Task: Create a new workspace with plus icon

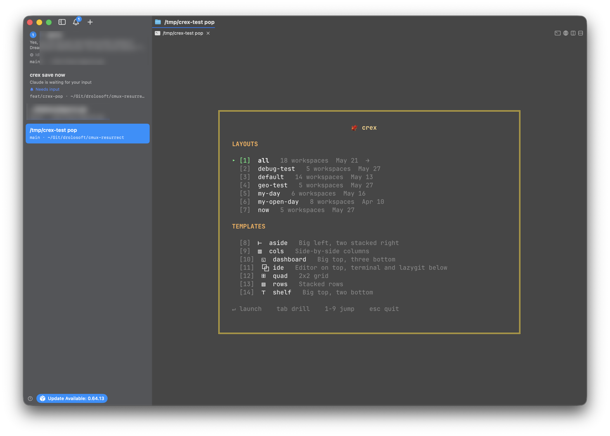Action: click(90, 22)
